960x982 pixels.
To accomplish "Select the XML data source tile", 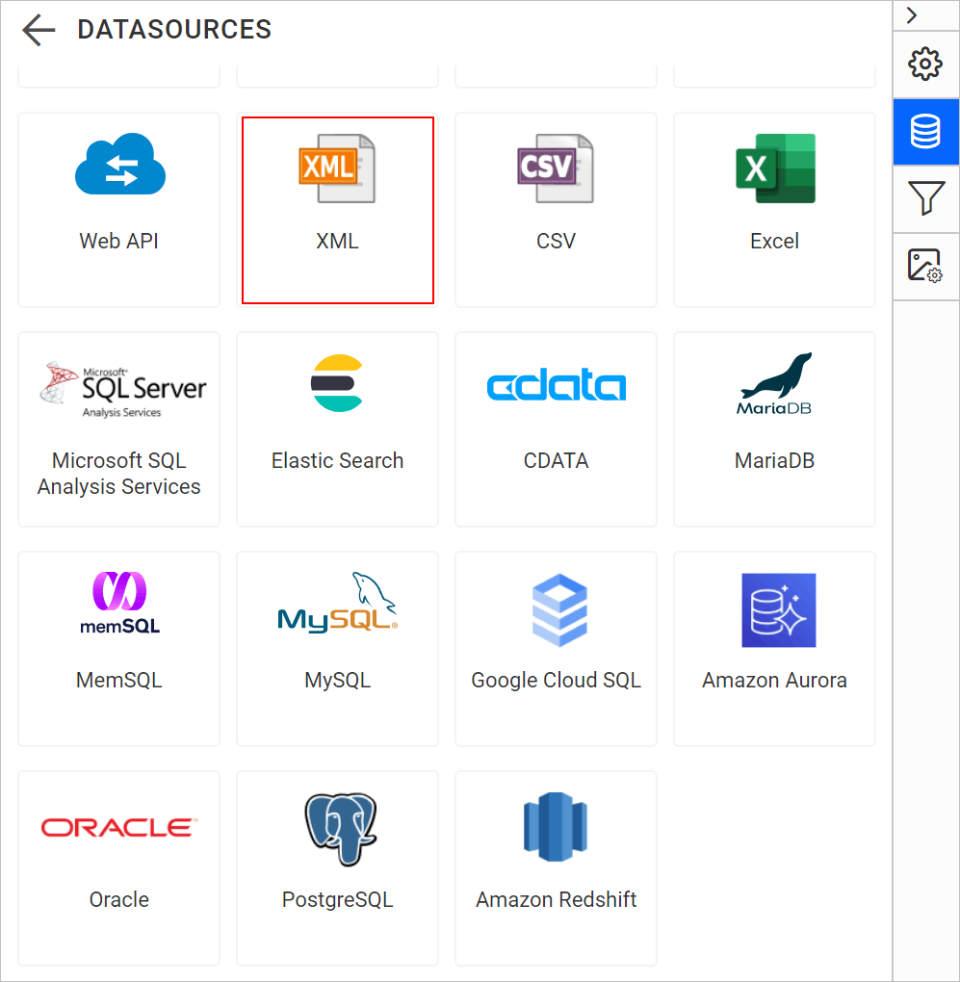I will click(338, 210).
